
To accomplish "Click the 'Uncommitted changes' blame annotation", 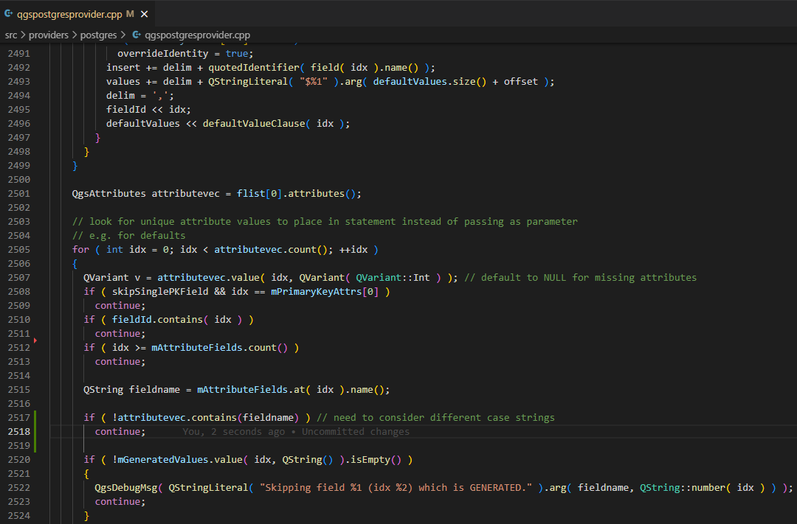I will pos(355,432).
